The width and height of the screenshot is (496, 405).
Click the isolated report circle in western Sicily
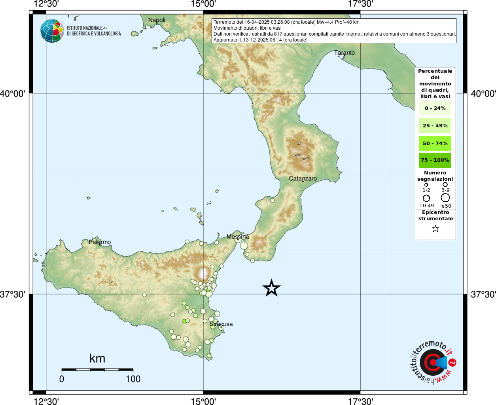point(144,295)
